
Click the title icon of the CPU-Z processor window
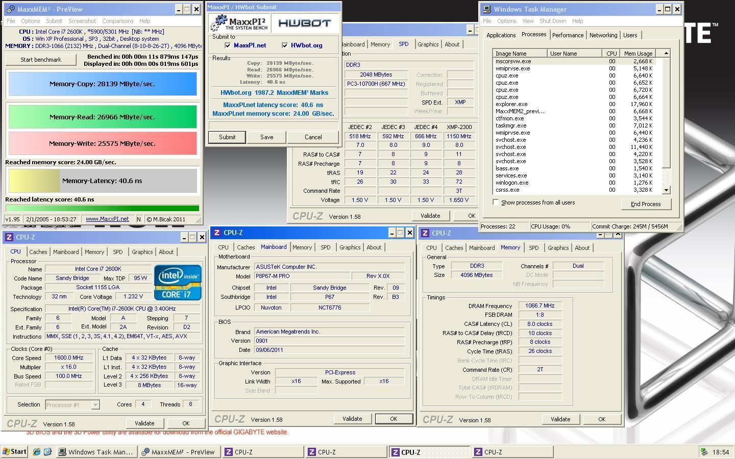tap(9, 237)
